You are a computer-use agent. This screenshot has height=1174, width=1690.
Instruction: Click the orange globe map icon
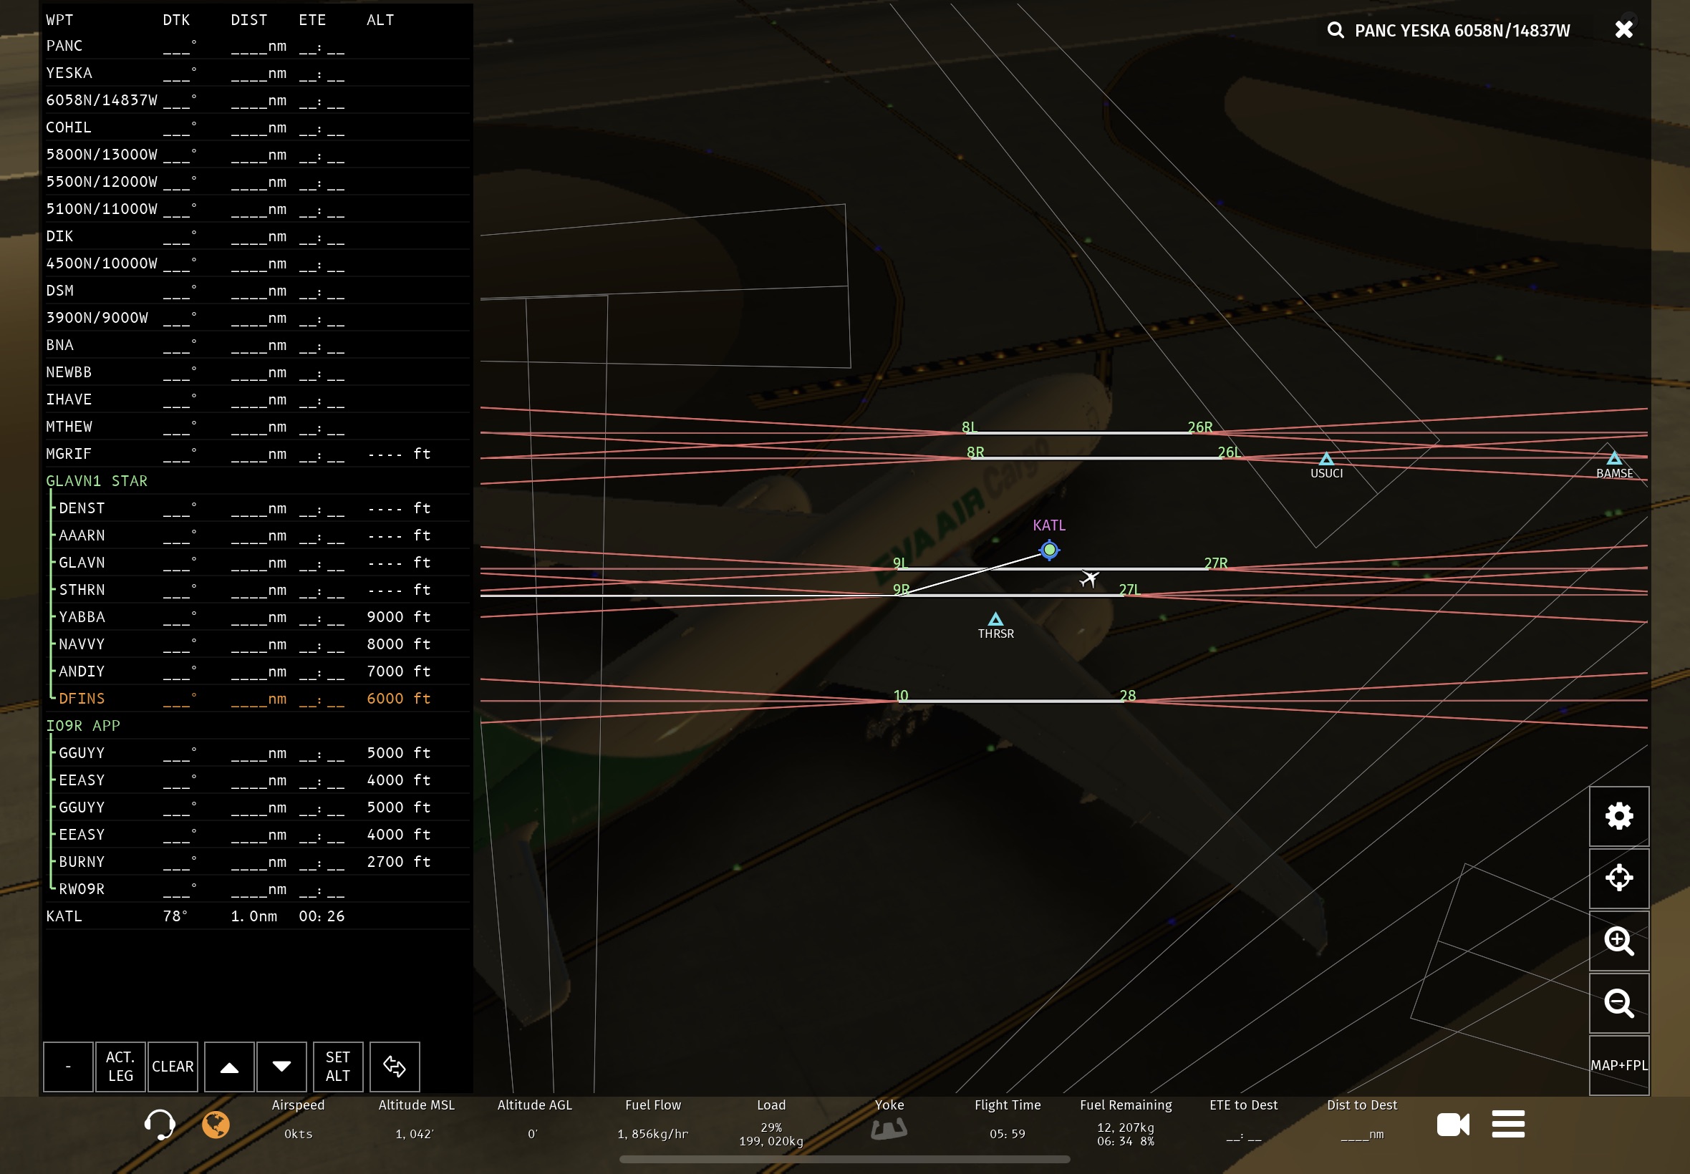(216, 1124)
